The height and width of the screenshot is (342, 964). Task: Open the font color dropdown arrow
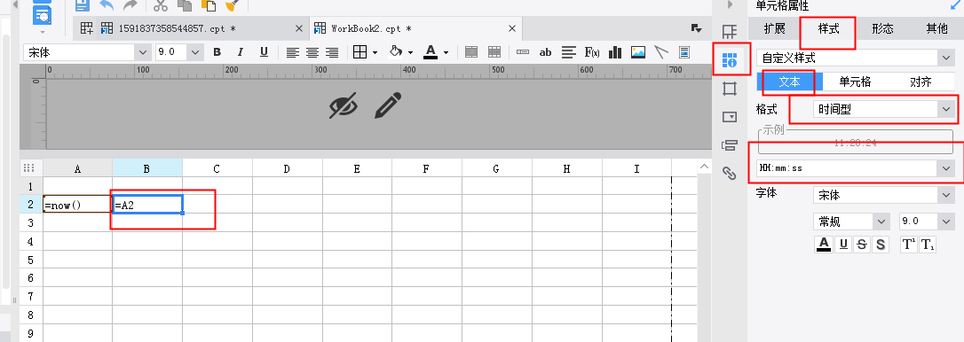coord(446,53)
